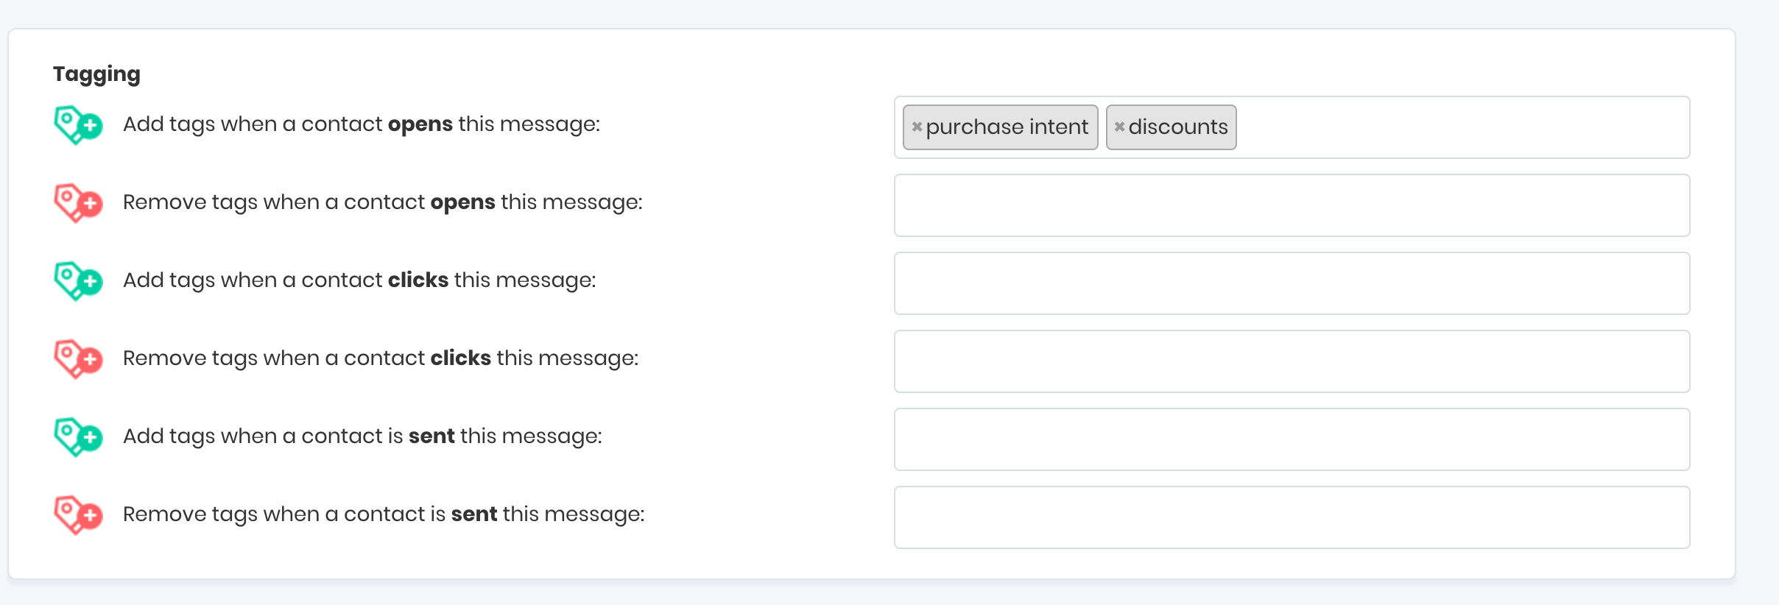Select the 'purchase intent' tag chip text
1779x605 pixels.
tap(1007, 127)
